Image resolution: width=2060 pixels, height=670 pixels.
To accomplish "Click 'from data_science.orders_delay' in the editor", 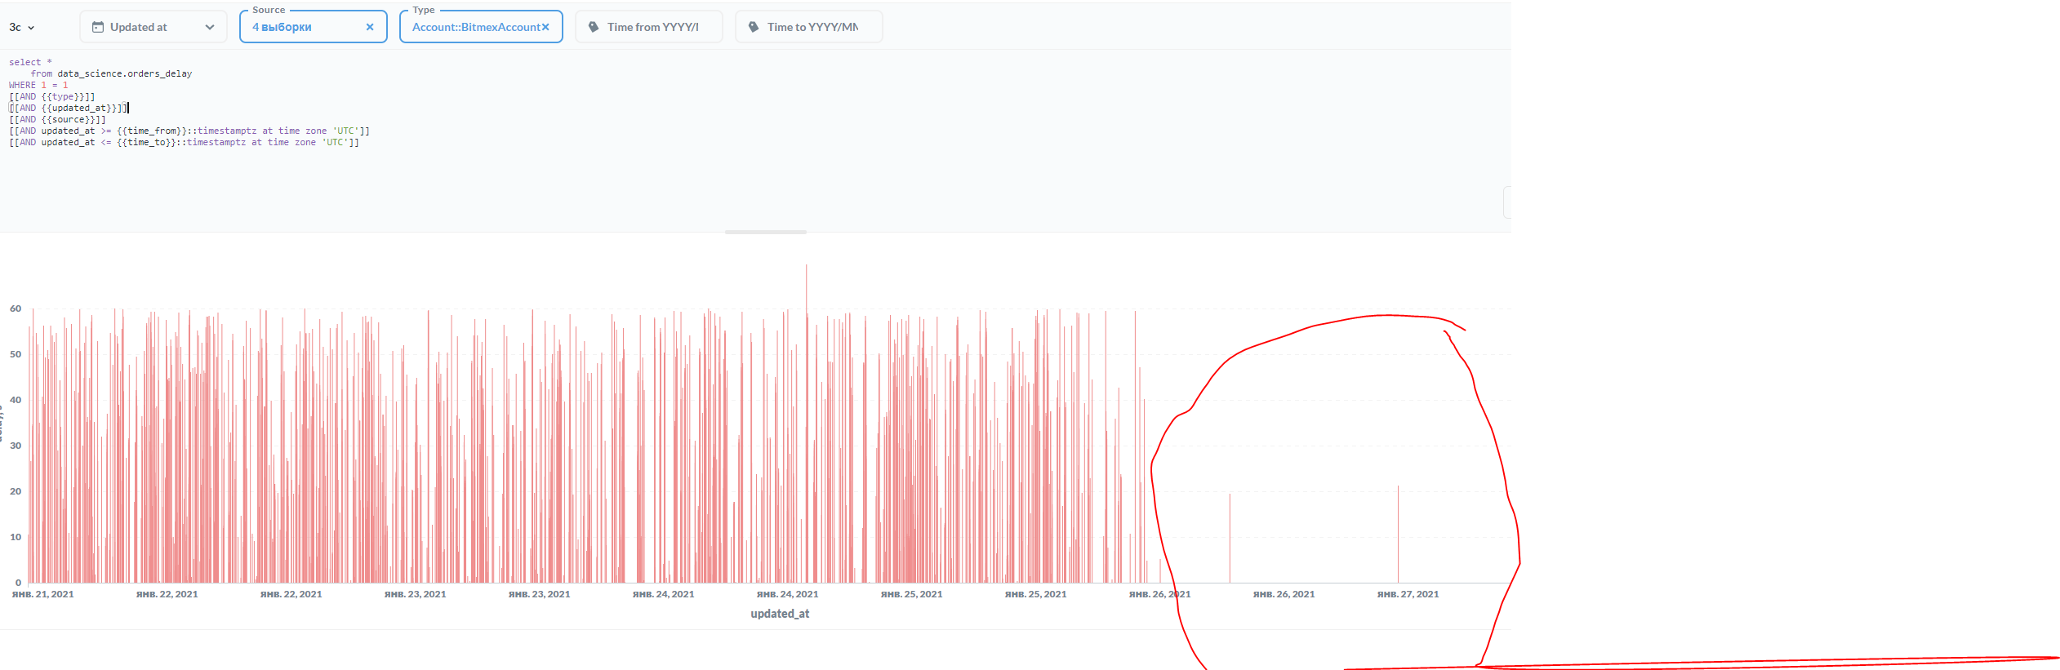I will pyautogui.click(x=111, y=73).
